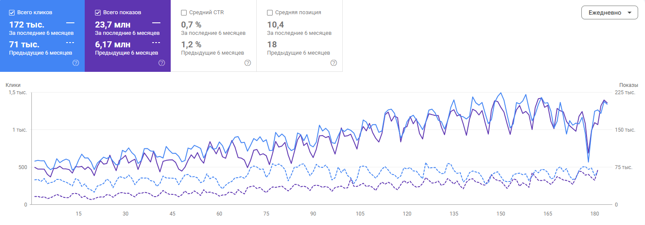The width and height of the screenshot is (645, 225).
Task: Click the Показы right axis label
Action: tap(628, 85)
